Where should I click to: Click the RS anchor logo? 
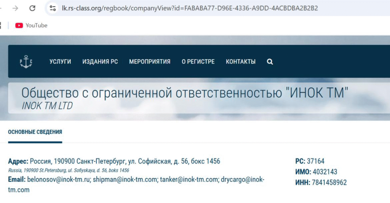[26, 62]
